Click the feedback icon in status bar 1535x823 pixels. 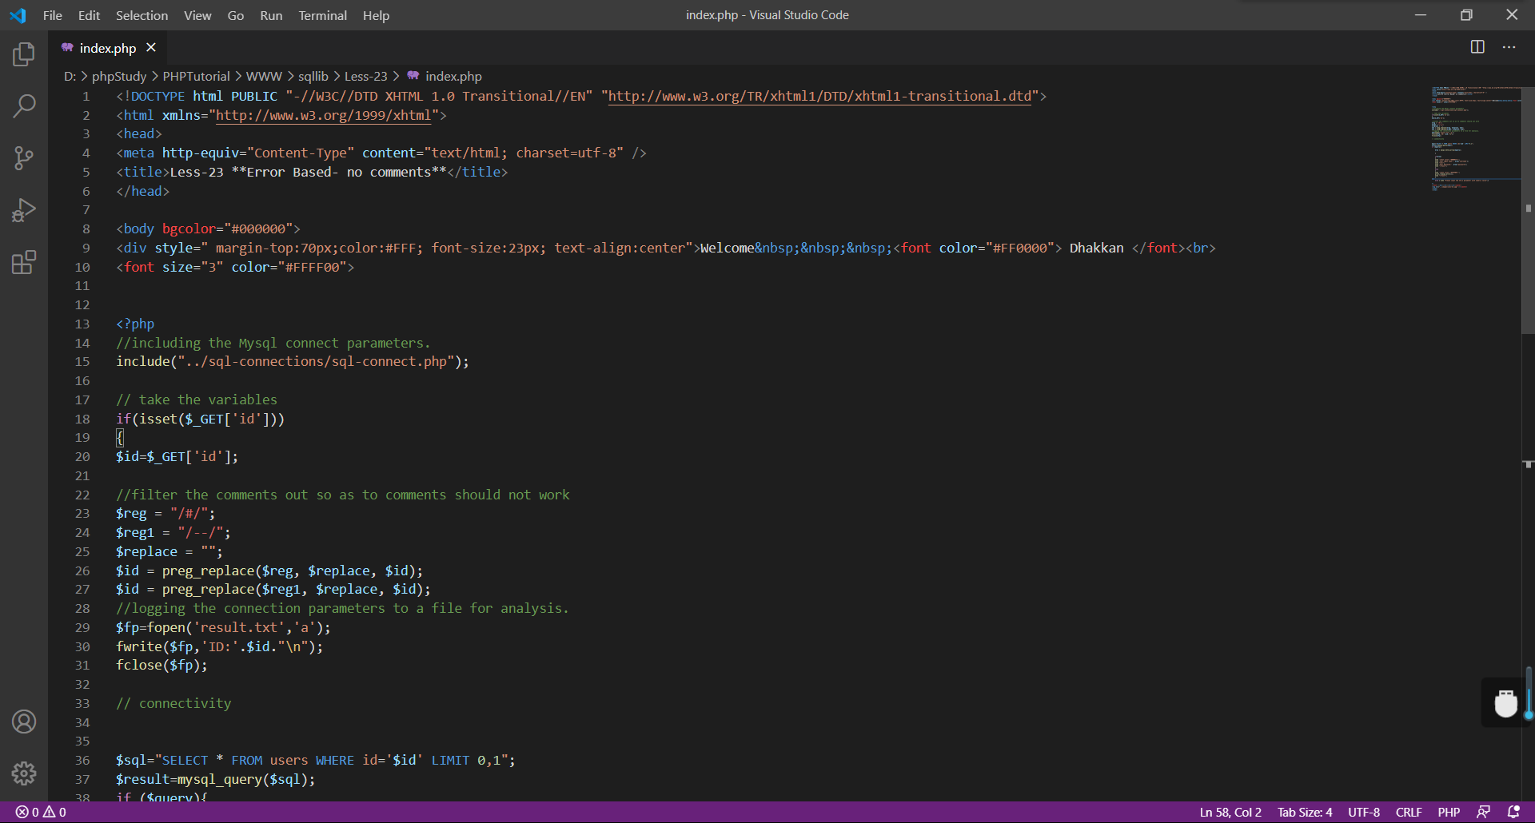[x=1483, y=812]
